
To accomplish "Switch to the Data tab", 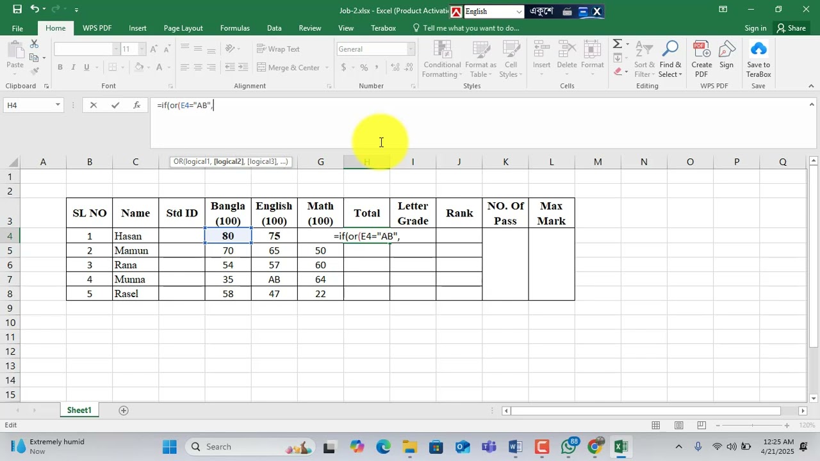I will click(x=274, y=28).
